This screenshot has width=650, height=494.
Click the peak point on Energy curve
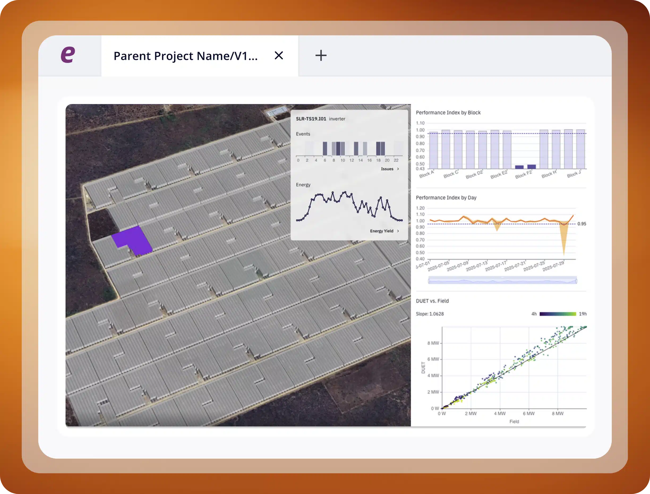tap(345, 192)
